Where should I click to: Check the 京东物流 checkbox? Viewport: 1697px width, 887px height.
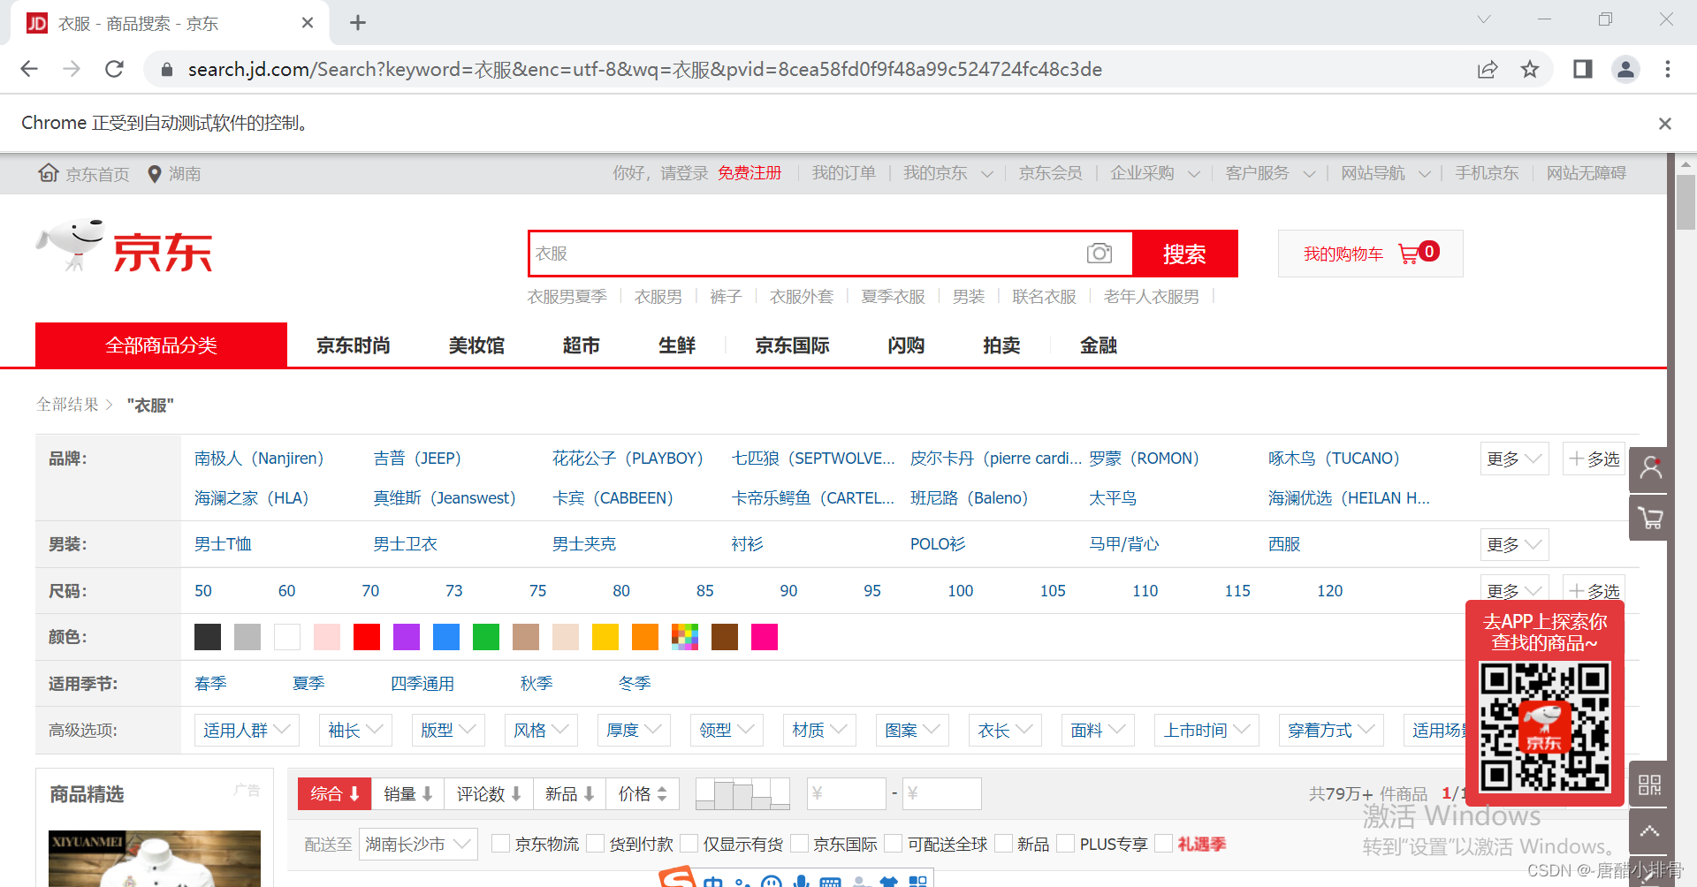pos(500,844)
